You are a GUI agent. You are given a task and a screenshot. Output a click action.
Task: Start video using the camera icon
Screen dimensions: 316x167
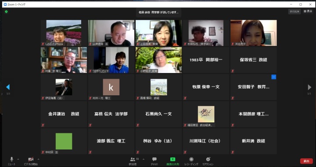pyautogui.click(x=31, y=160)
